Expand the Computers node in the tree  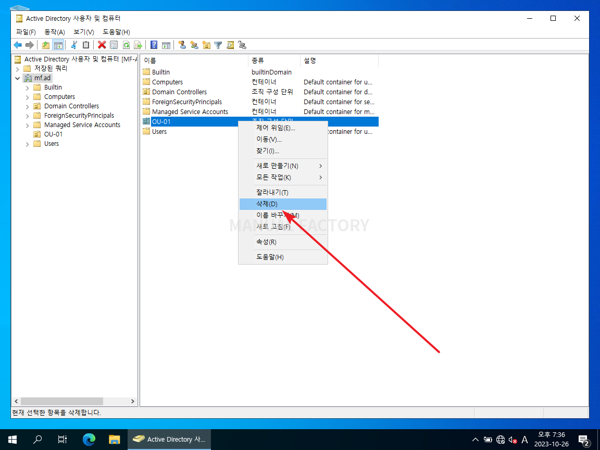pos(28,97)
